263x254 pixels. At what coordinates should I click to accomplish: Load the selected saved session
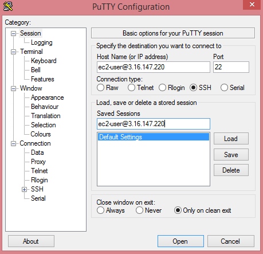pyautogui.click(x=231, y=139)
